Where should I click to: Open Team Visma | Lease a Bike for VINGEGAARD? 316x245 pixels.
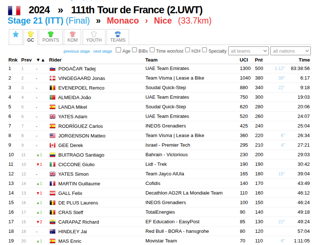[x=175, y=78]
